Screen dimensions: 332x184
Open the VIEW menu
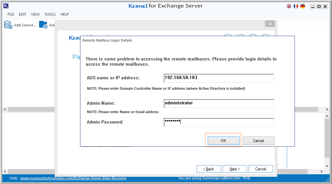tap(35, 14)
